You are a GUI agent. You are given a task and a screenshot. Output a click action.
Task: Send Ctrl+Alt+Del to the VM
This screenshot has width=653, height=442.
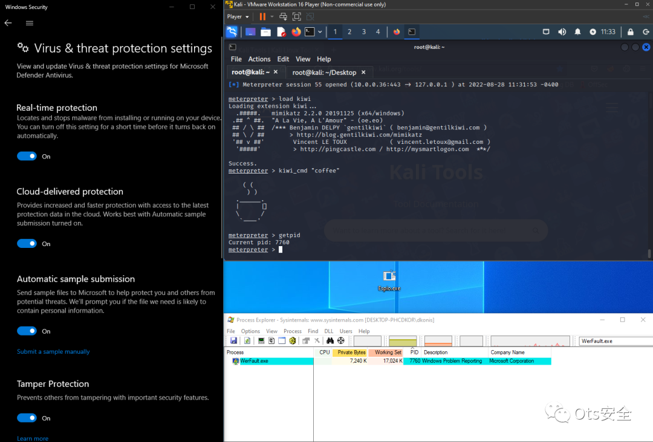tap(283, 17)
